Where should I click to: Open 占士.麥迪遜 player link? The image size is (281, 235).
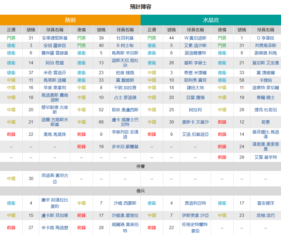pos(125,97)
